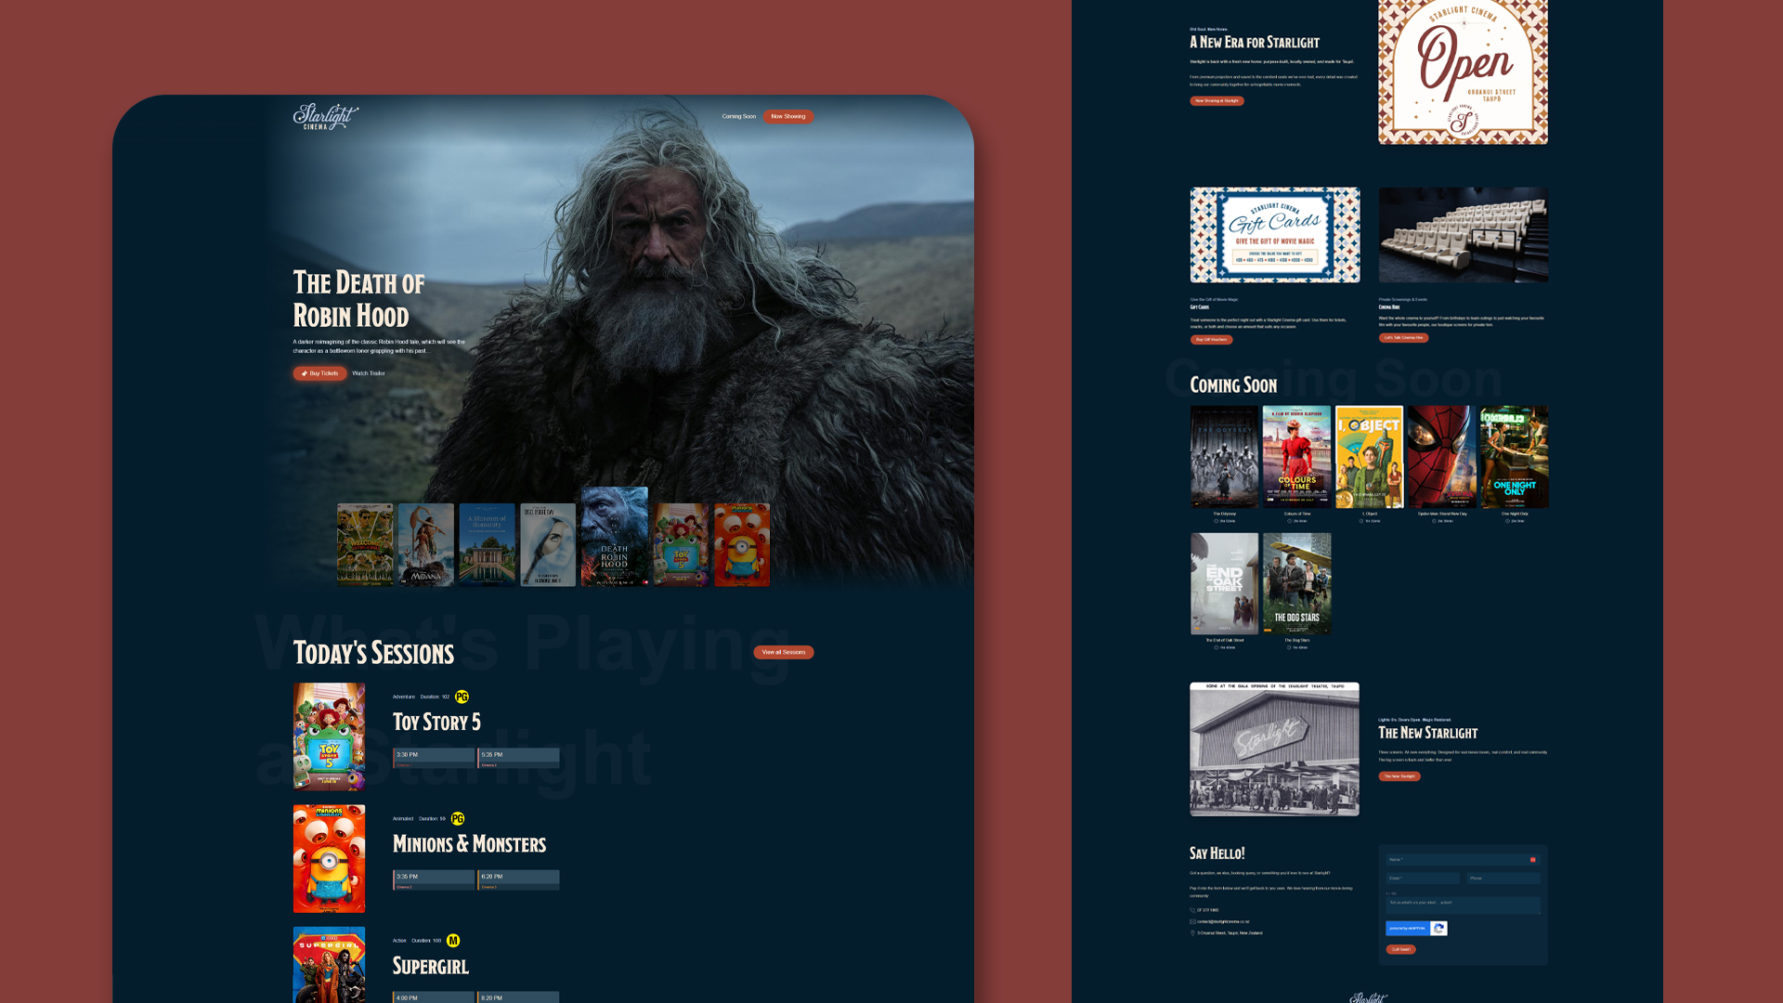
Task: Select the Toy Story poster in the carousel
Action: [681, 544]
